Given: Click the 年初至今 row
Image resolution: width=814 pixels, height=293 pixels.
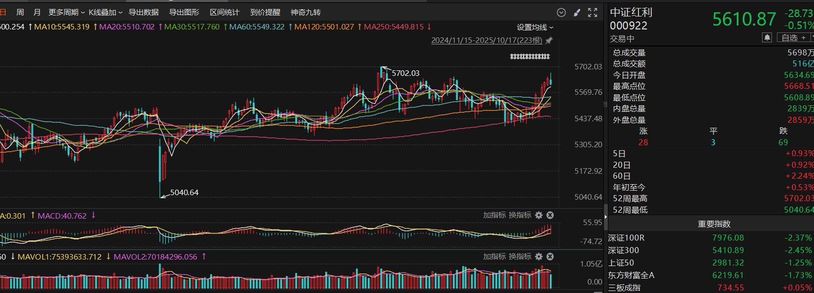Looking at the screenshot, I should pyautogui.click(x=711, y=188).
